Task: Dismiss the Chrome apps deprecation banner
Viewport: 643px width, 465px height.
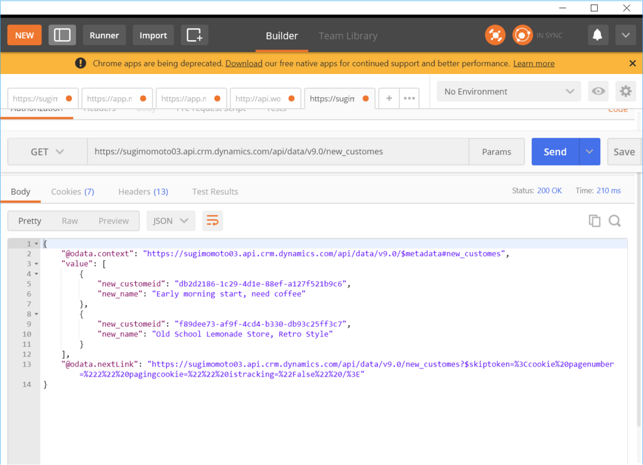Action: tap(632, 63)
